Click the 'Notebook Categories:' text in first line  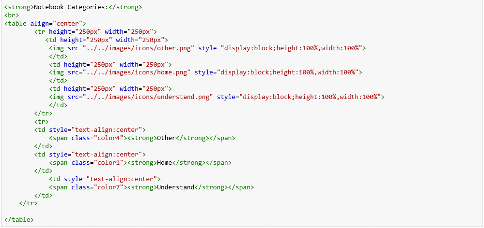click(x=70, y=7)
